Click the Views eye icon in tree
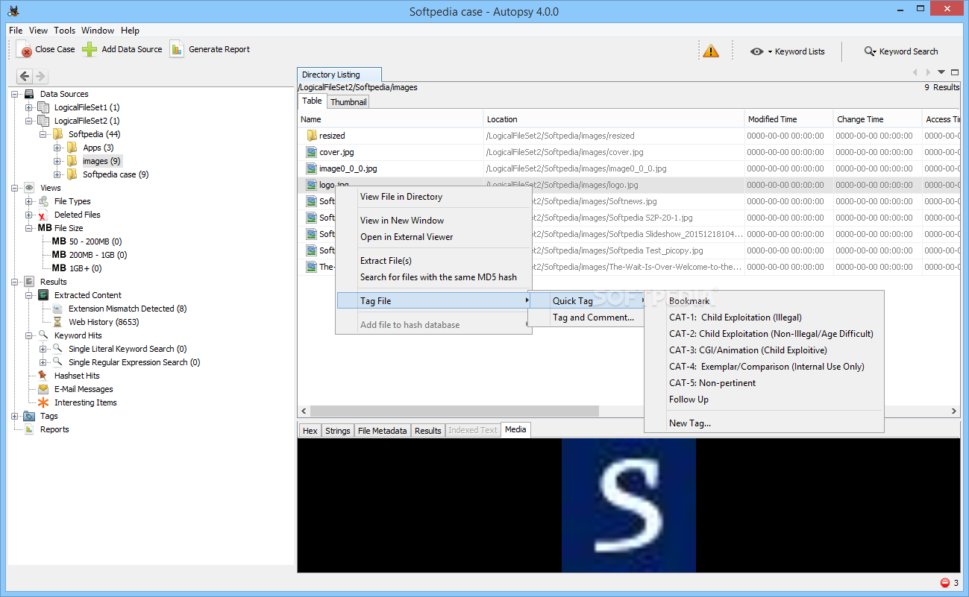969x597 pixels. 30,188
